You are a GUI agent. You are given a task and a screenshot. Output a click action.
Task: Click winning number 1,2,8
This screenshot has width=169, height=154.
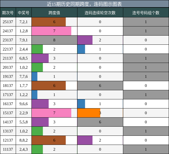[x=24, y=31]
